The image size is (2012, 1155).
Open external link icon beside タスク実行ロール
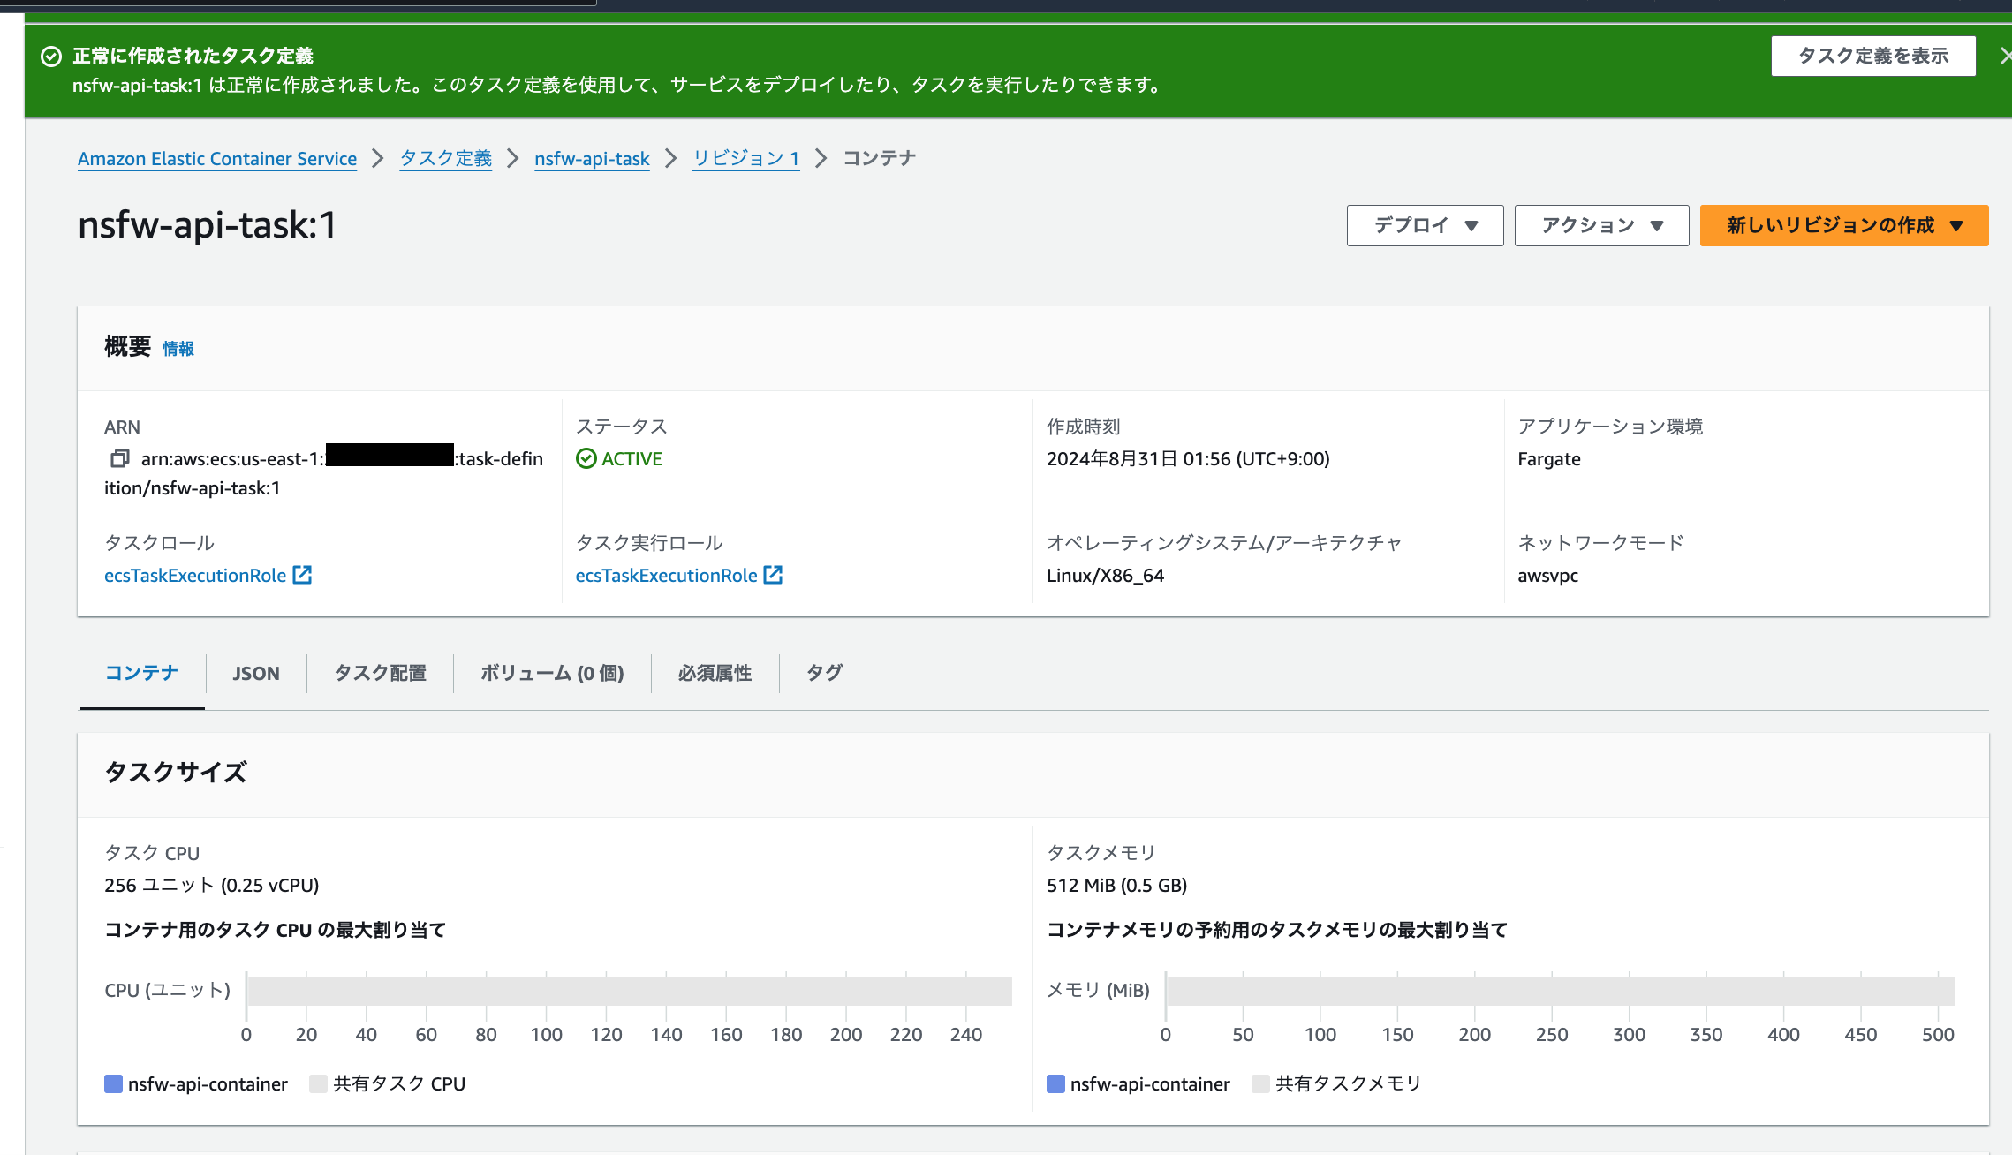tap(773, 575)
